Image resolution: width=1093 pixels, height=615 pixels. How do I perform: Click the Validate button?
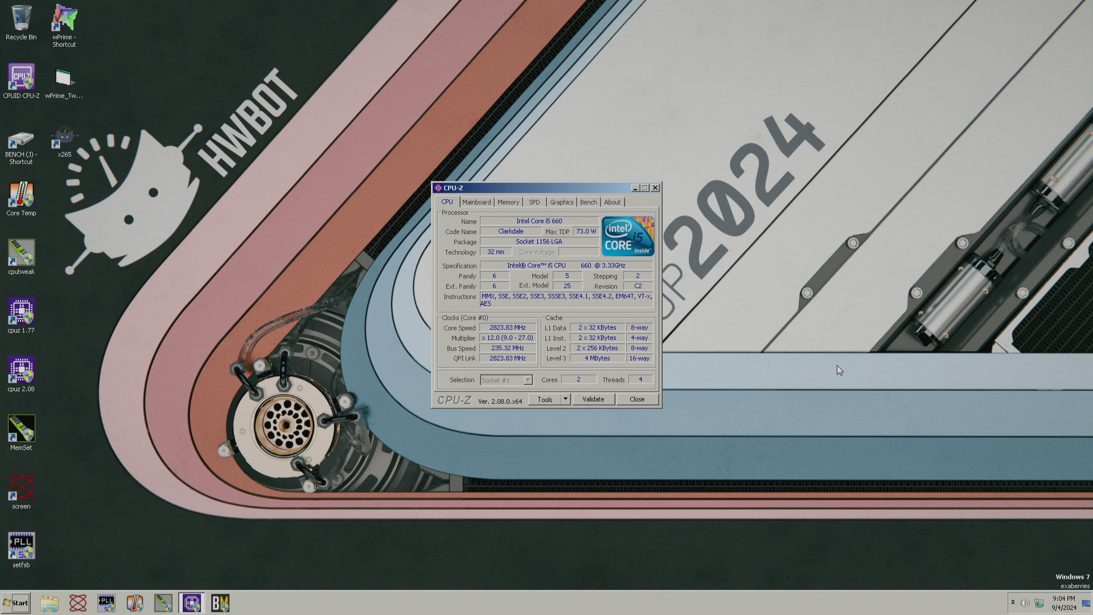(x=593, y=399)
